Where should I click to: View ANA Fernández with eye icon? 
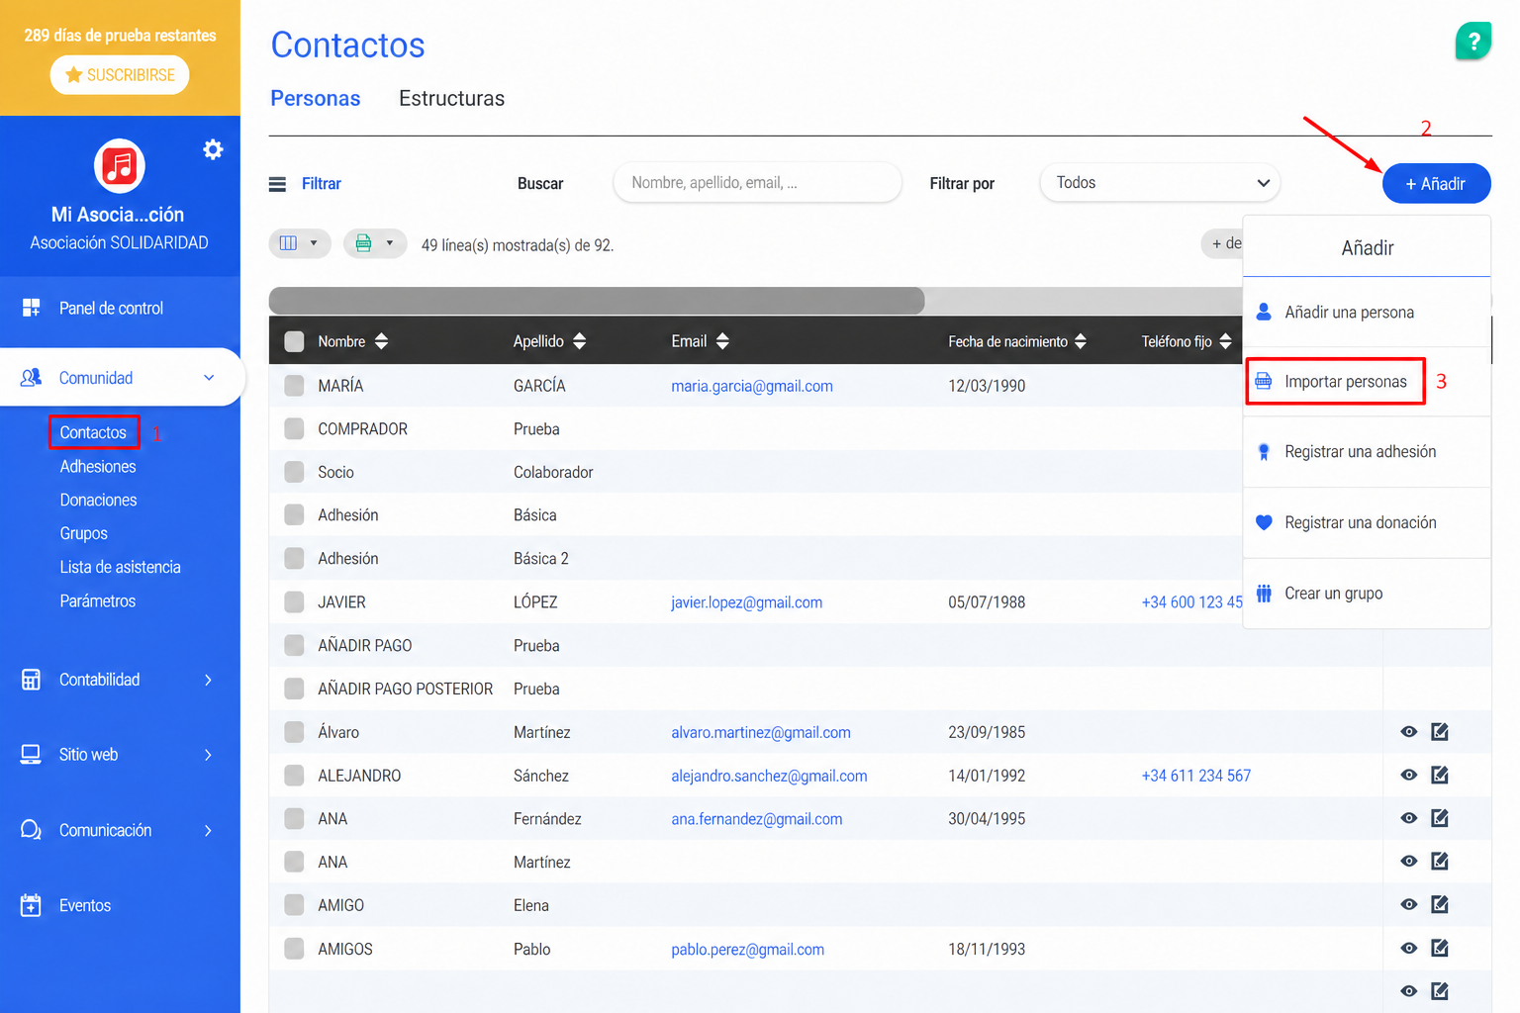tap(1409, 818)
